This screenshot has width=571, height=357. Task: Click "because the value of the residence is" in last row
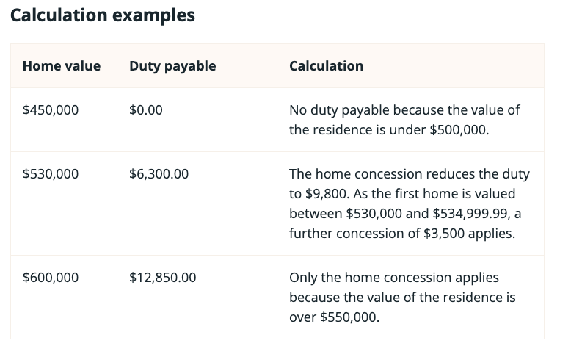[x=402, y=297]
